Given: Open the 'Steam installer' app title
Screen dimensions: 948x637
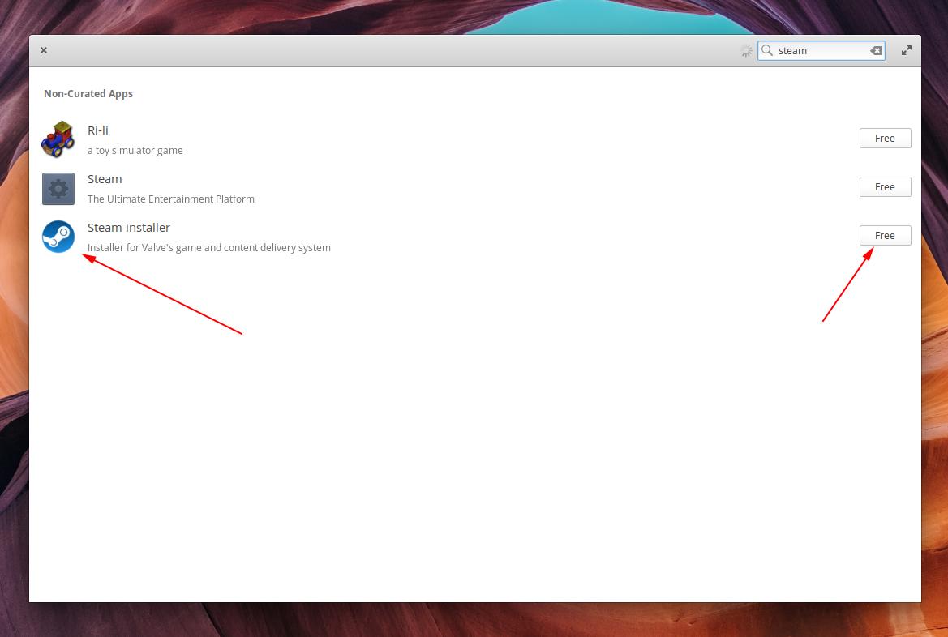Looking at the screenshot, I should [129, 228].
